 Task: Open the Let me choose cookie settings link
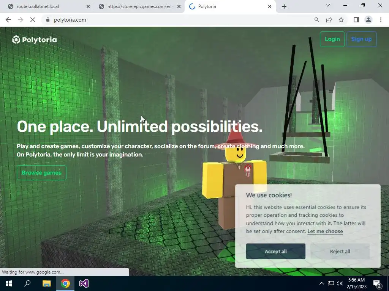click(325, 232)
